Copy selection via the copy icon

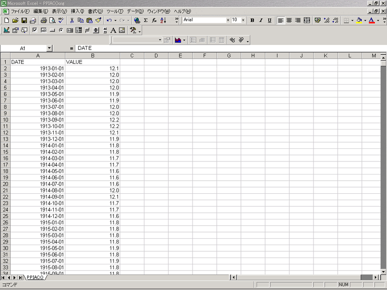(80, 20)
